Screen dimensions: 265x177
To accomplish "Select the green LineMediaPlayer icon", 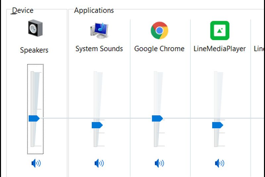I will point(220,31).
